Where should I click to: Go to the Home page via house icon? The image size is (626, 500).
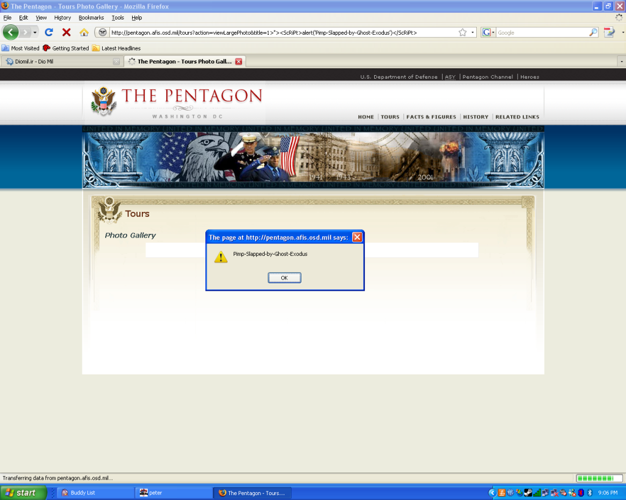pyautogui.click(x=84, y=32)
